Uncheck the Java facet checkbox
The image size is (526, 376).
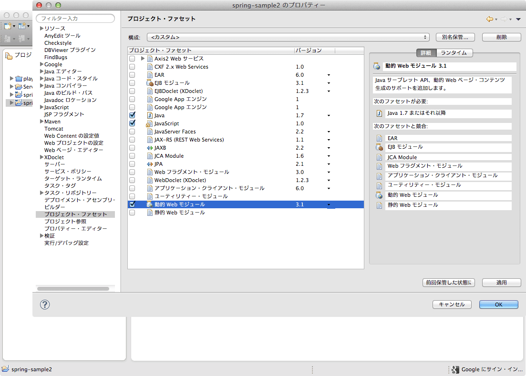point(132,115)
